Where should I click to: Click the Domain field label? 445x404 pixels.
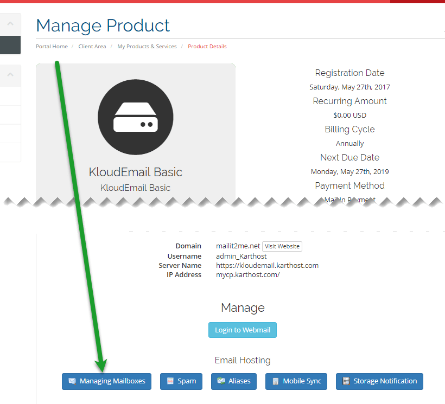[188, 246]
